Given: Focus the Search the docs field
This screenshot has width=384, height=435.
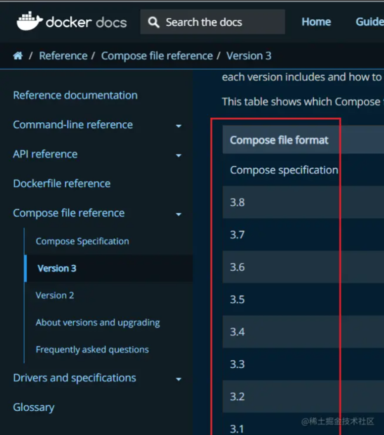Looking at the screenshot, I should click(212, 22).
